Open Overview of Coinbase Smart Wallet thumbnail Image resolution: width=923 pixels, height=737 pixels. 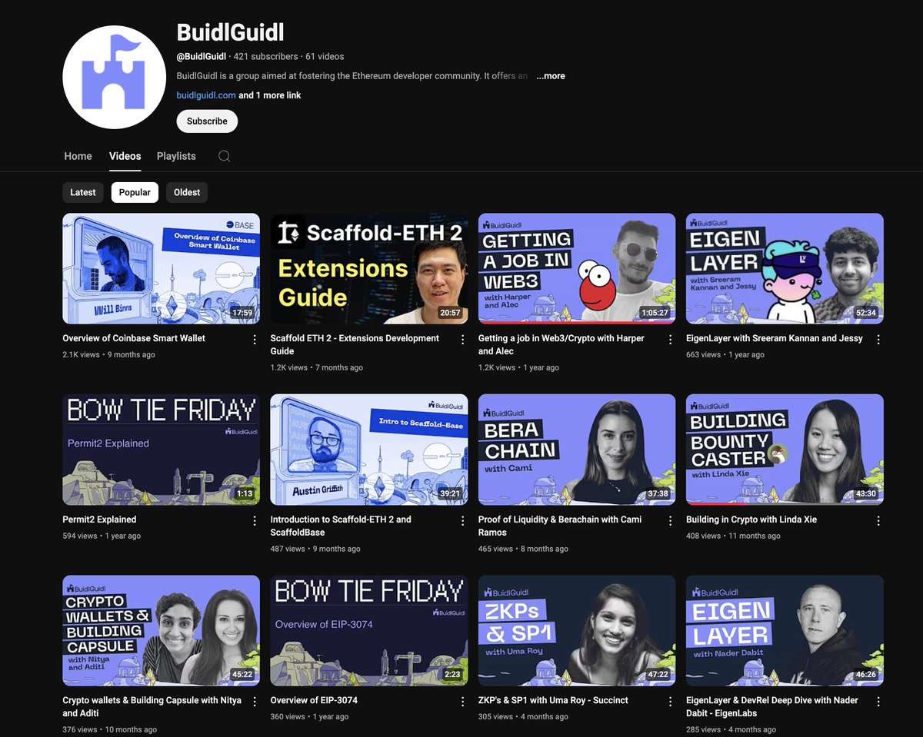click(161, 269)
